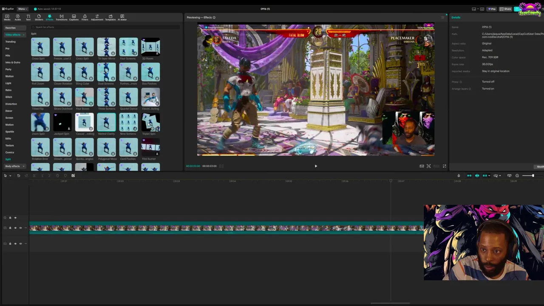Click the timeline zoom slider handle
The image size is (544, 306).
[x=533, y=176]
